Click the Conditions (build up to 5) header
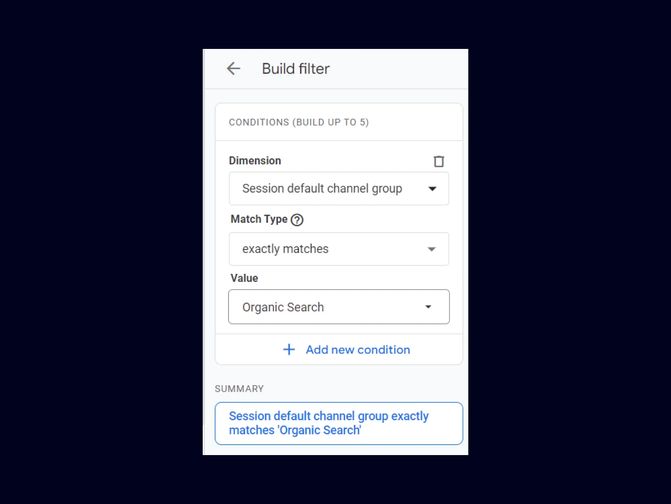 click(299, 122)
